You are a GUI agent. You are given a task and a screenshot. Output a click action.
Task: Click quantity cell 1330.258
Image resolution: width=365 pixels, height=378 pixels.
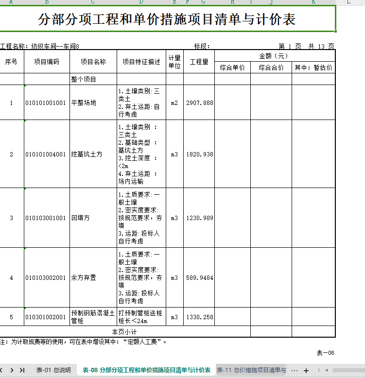(199, 317)
